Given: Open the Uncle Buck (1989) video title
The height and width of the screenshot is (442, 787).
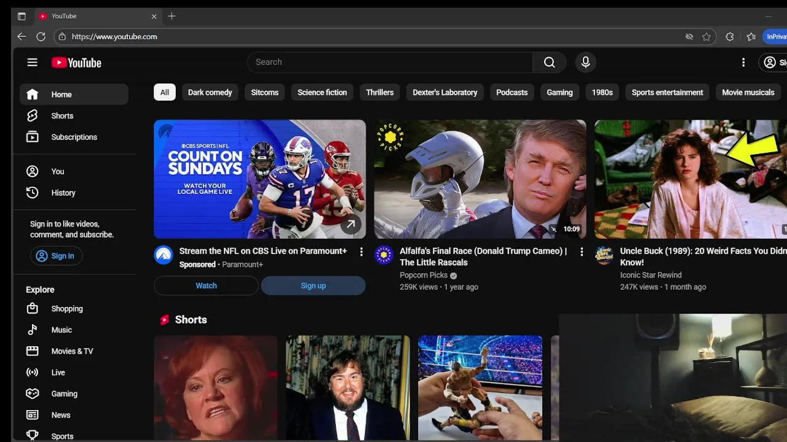Looking at the screenshot, I should (703, 257).
